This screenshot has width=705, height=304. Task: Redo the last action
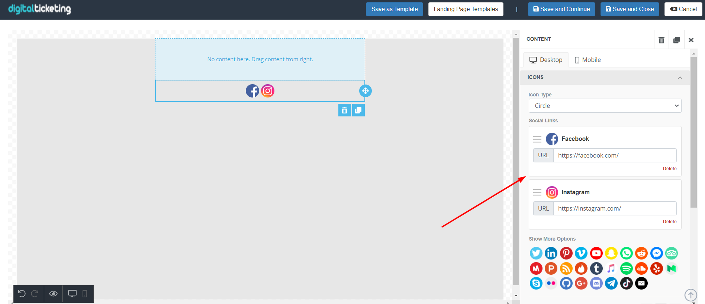coord(35,294)
